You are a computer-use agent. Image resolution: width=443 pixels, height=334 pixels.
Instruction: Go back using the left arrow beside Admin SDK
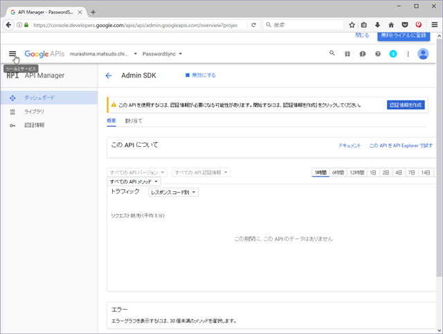point(109,76)
